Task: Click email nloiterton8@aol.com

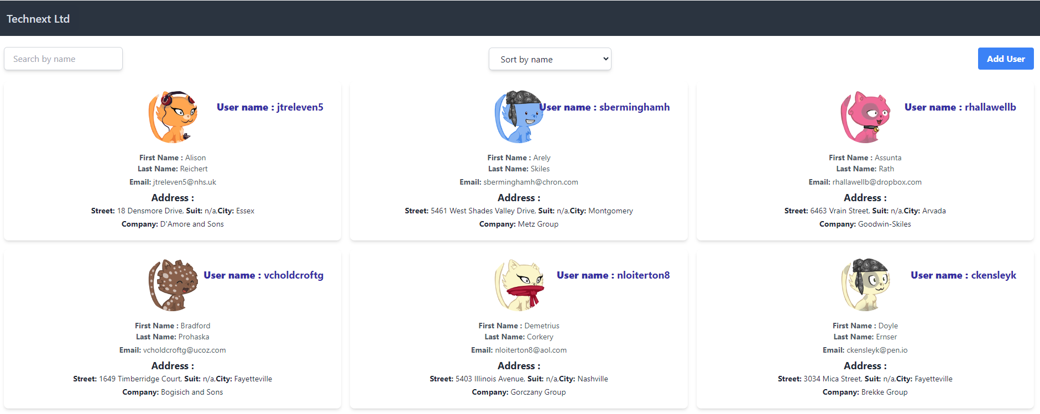Action: click(531, 350)
